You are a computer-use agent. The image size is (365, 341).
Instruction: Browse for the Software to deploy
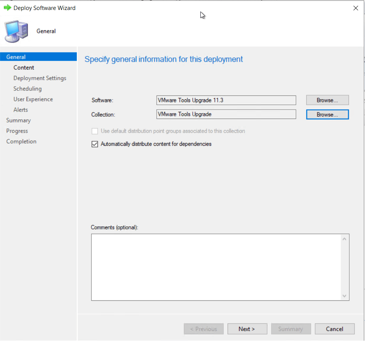tap(327, 100)
